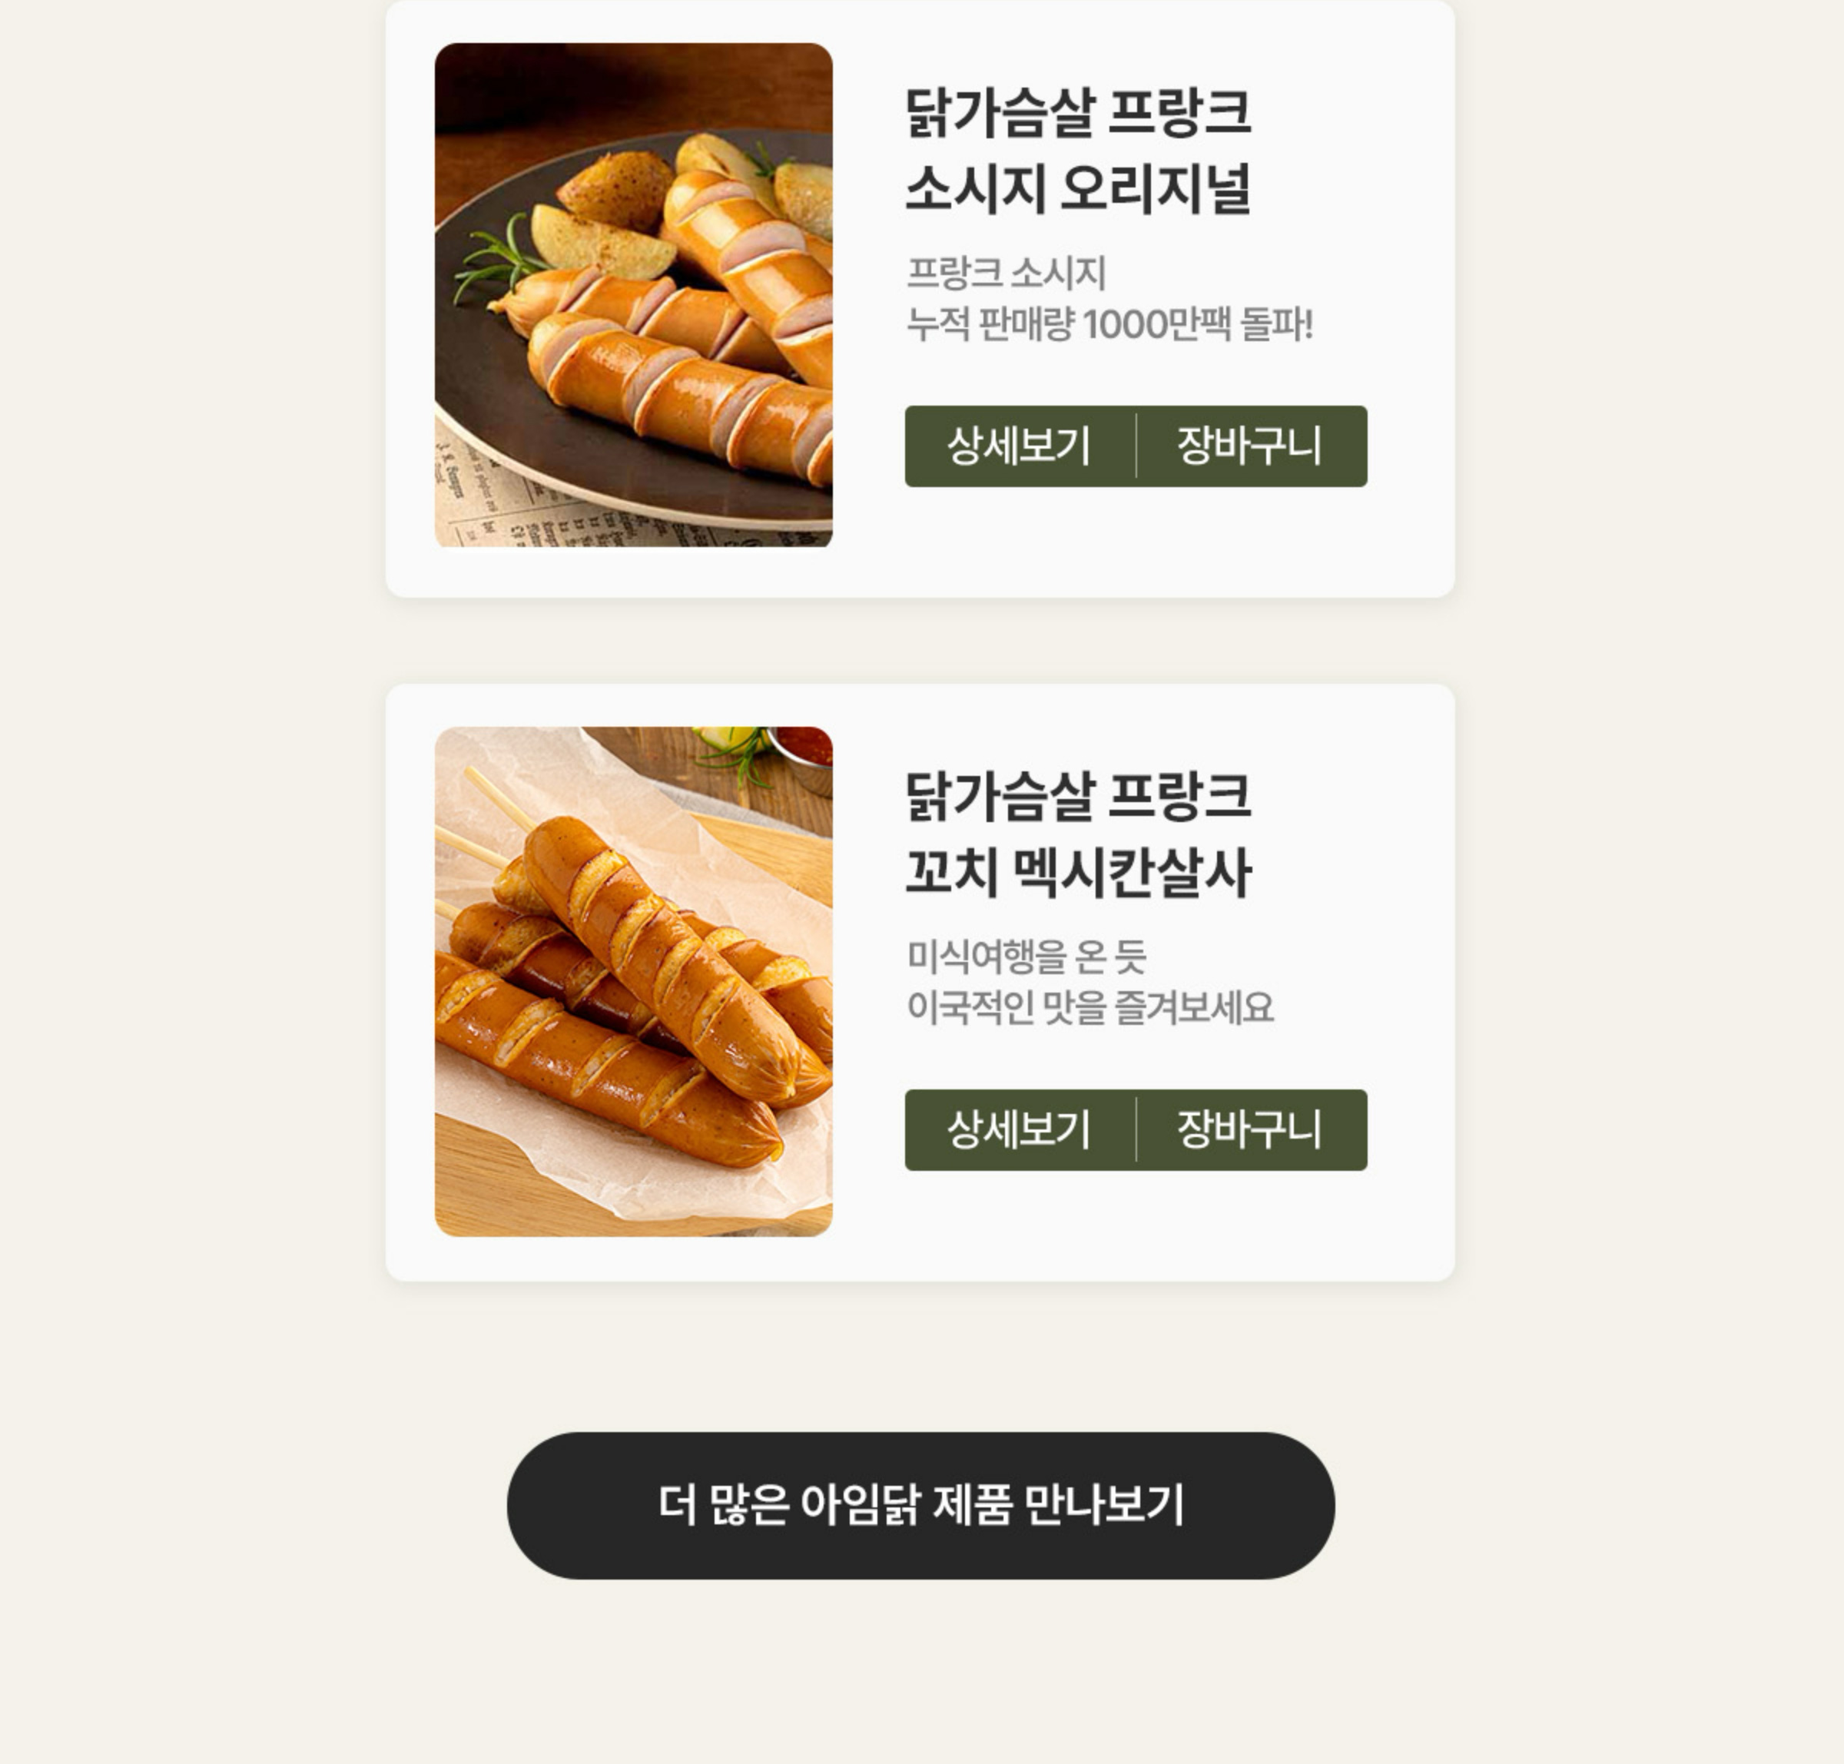Viewport: 1844px width, 1764px height.
Task: Add 소시지 오리지널 to 장바구니
Action: pyautogui.click(x=1250, y=446)
